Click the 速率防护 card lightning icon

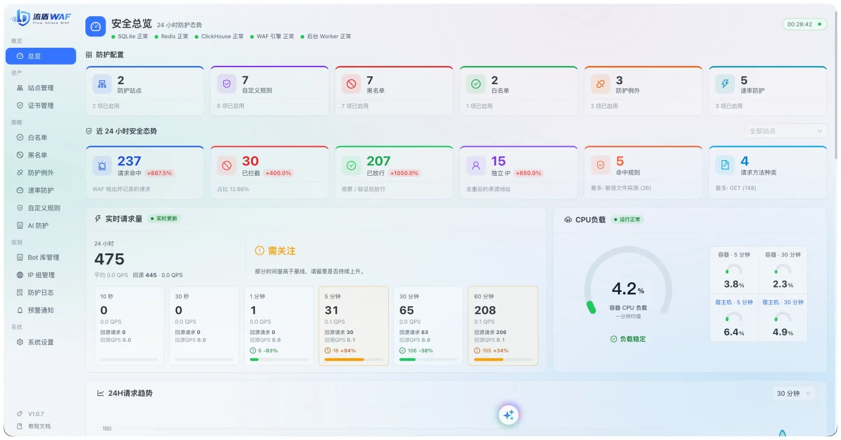pos(725,84)
